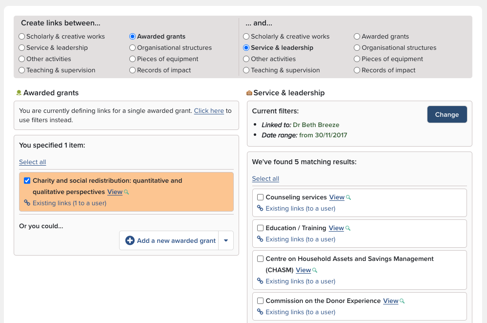Image resolution: width=487 pixels, height=323 pixels.
Task: Click magnifier icon next to CHASM View
Action: (315, 271)
